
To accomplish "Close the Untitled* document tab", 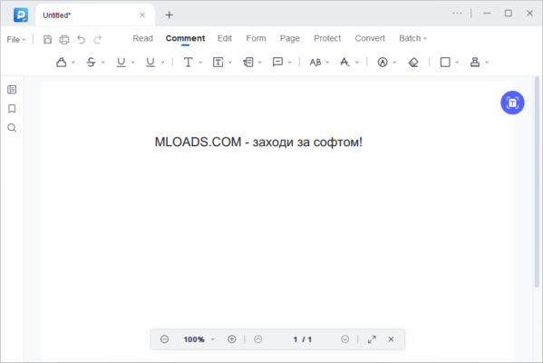I will coord(142,15).
